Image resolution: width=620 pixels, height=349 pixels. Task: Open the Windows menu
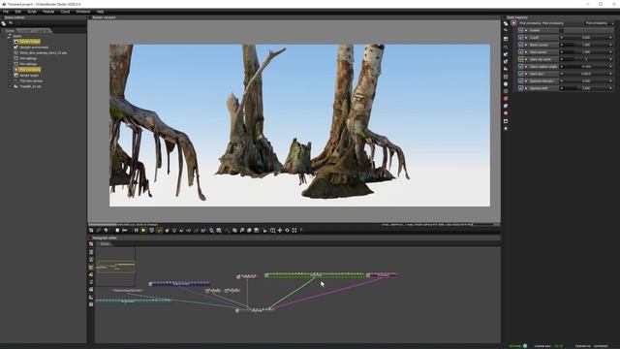(83, 12)
